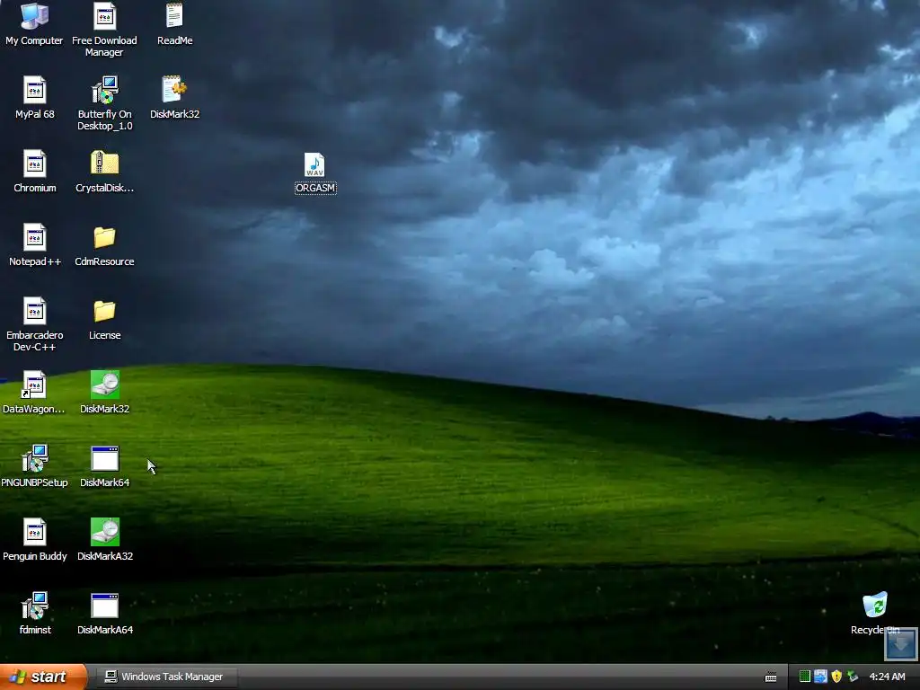Select the PNGUNBPSetup installer icon
920x690 pixels.
[35, 466]
